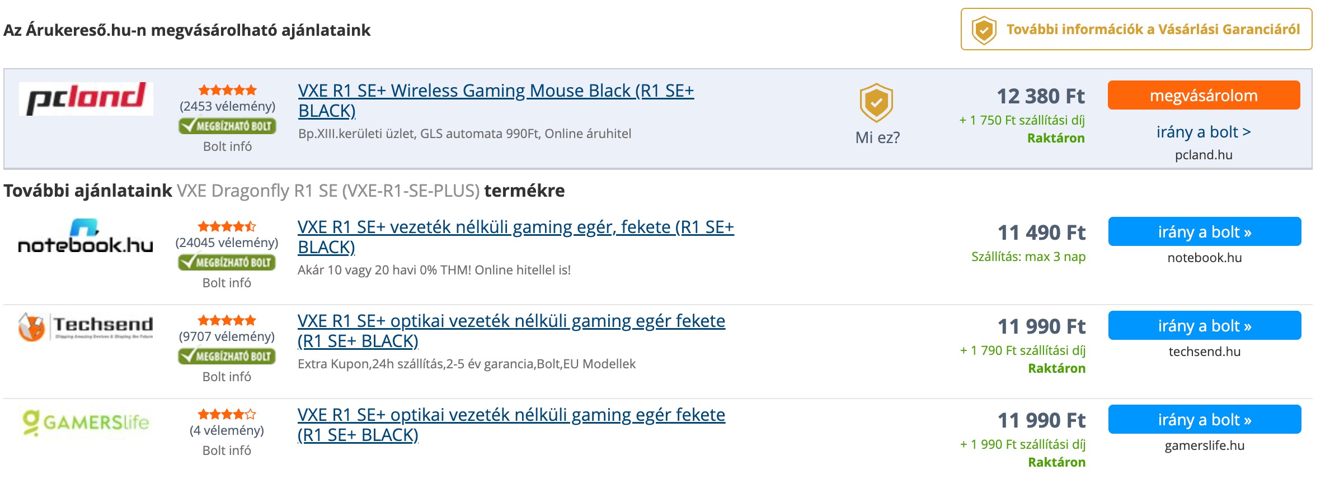This screenshot has height=484, width=1344.
Task: Click the irány a bolt > link for pcland
Action: click(x=1204, y=132)
